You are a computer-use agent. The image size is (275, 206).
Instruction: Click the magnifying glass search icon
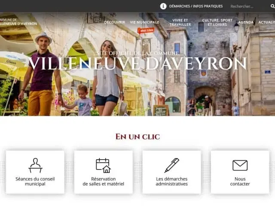tap(272, 6)
